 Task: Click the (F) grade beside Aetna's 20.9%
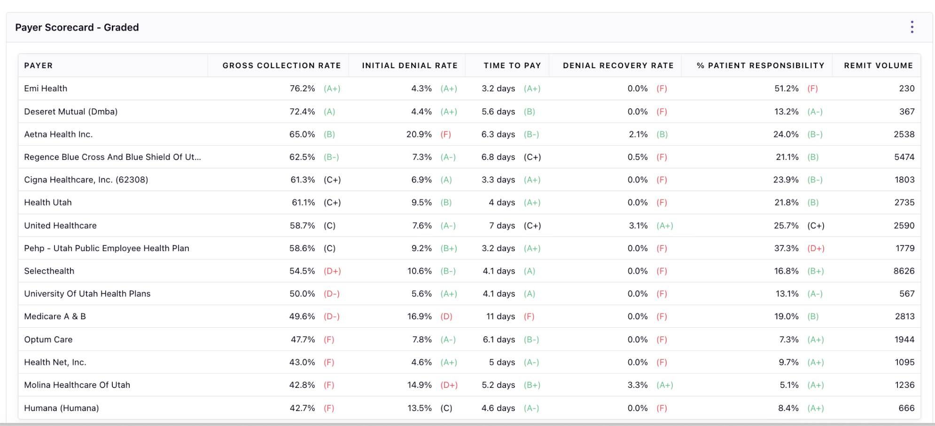(x=445, y=134)
